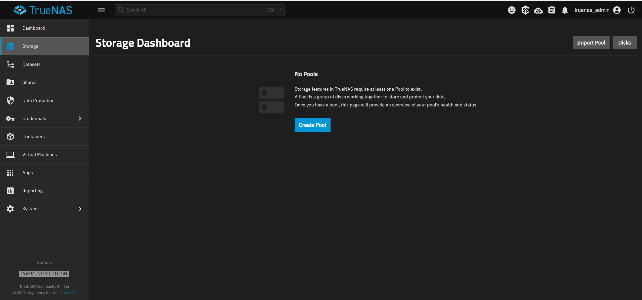Viewport: 642px width, 300px height.
Task: Open the Apps menu label
Action: point(28,173)
